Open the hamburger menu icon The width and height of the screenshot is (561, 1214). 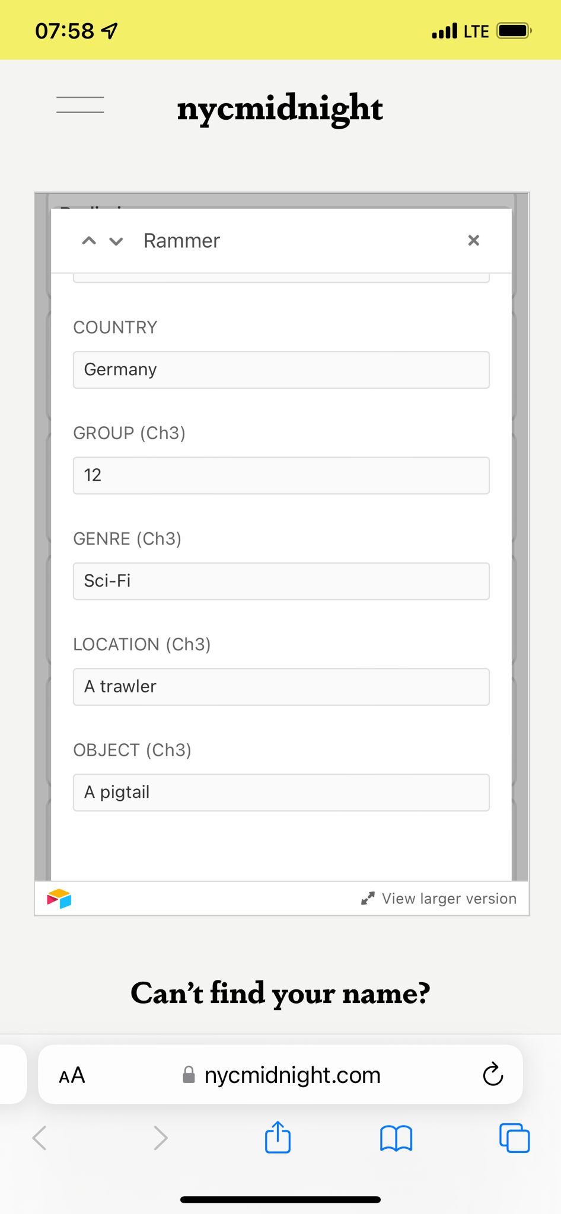pyautogui.click(x=80, y=105)
